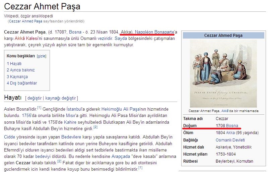
Task: Open the red Akkâ Kalesi link
Action: [26, 39]
